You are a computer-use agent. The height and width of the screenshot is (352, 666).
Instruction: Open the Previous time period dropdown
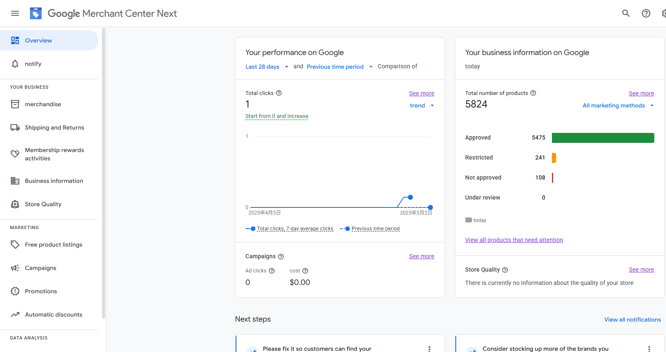tap(340, 67)
